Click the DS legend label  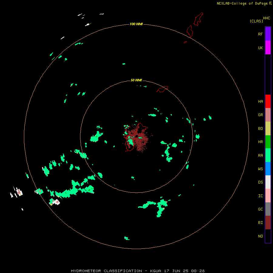(260, 182)
